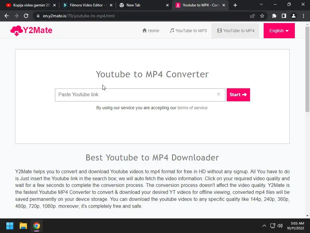Bookmark this page with the star icon

coord(262,16)
